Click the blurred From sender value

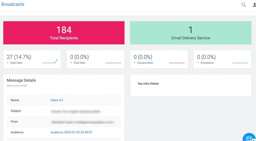(x=82, y=122)
